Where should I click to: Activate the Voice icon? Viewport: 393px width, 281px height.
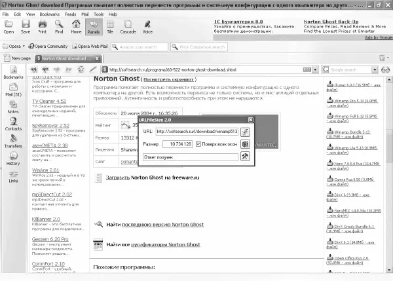[147, 27]
